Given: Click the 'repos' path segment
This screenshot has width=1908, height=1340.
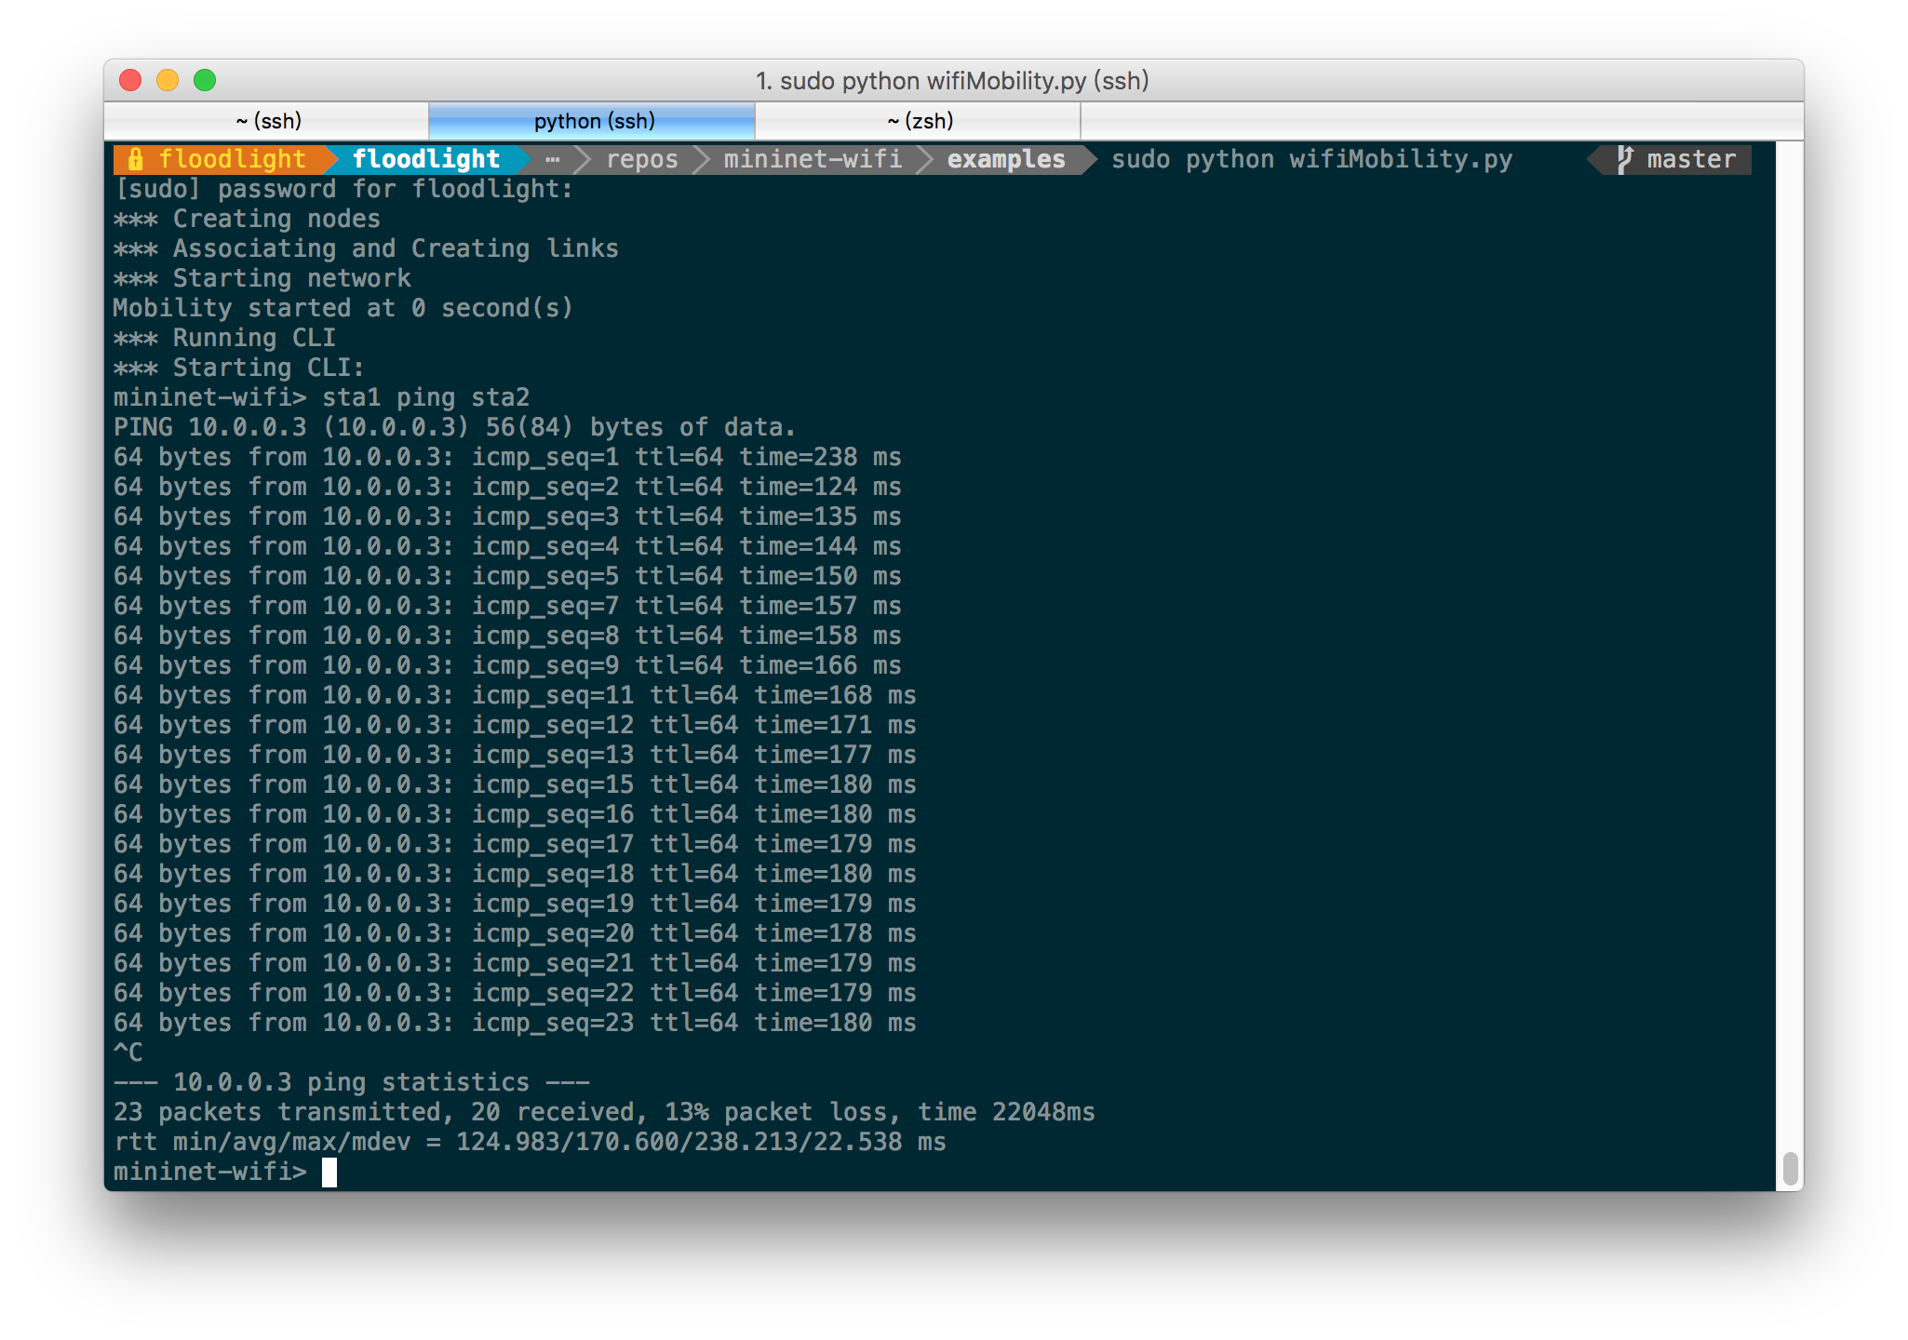Looking at the screenshot, I should [642, 159].
